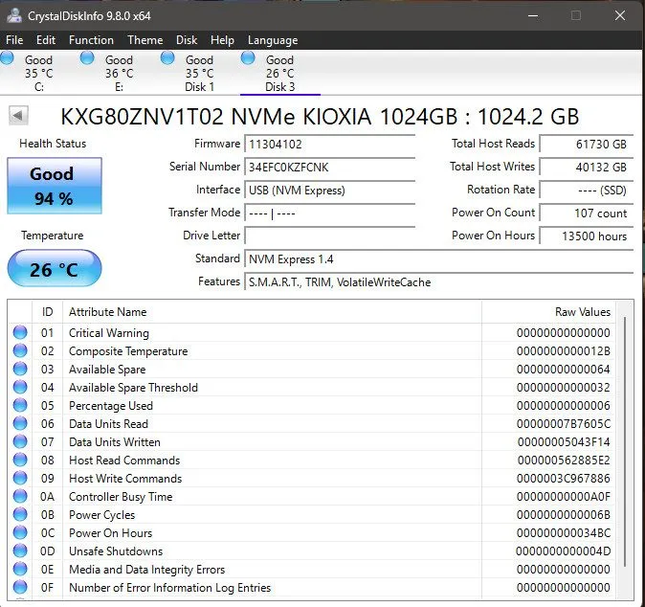Click Total Host Reads value 61730 GB
The height and width of the screenshot is (607, 645).
[587, 144]
